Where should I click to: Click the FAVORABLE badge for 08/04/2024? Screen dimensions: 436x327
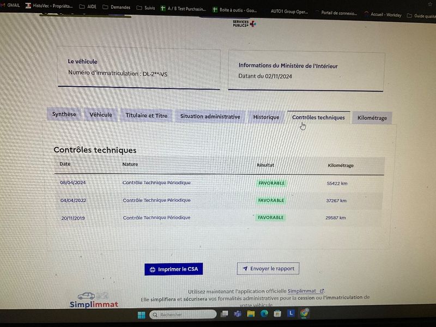[271, 183]
